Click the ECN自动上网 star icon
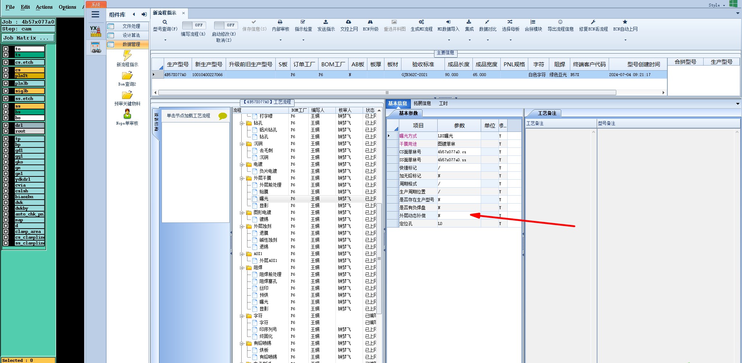 625,22
